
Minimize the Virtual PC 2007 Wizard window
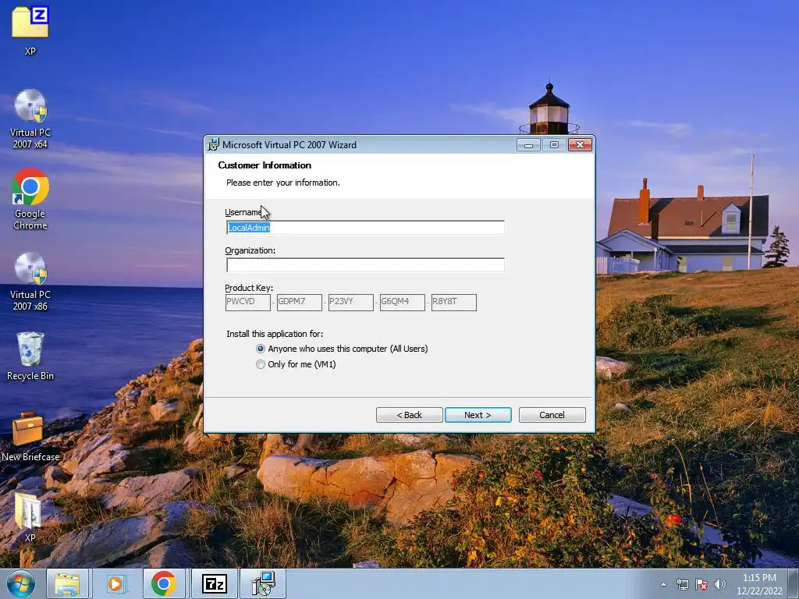click(528, 145)
